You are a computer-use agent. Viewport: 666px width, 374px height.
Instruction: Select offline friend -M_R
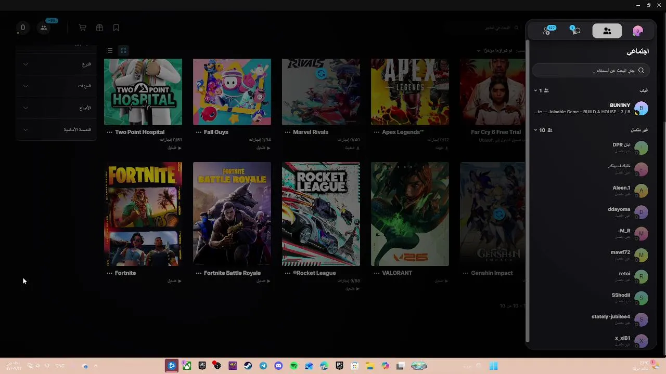tap(591, 234)
